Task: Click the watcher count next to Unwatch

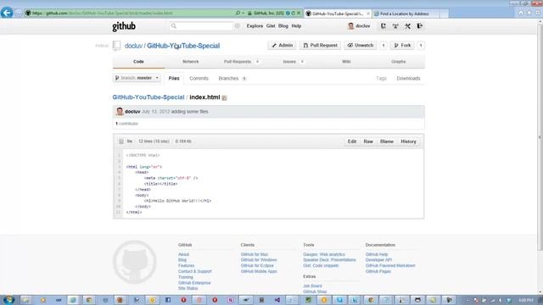Action: [x=383, y=45]
